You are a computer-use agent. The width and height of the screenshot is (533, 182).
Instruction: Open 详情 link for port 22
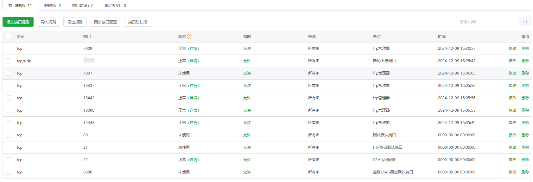(194, 160)
